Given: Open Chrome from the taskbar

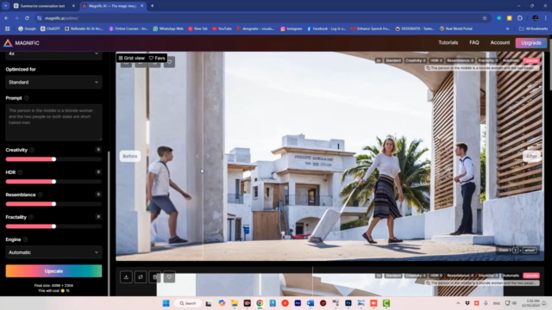Looking at the screenshot, I should pos(260,303).
